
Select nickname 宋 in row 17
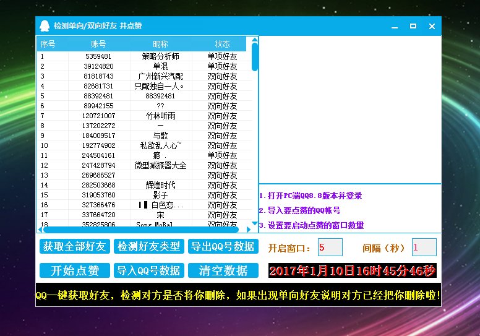pos(160,215)
